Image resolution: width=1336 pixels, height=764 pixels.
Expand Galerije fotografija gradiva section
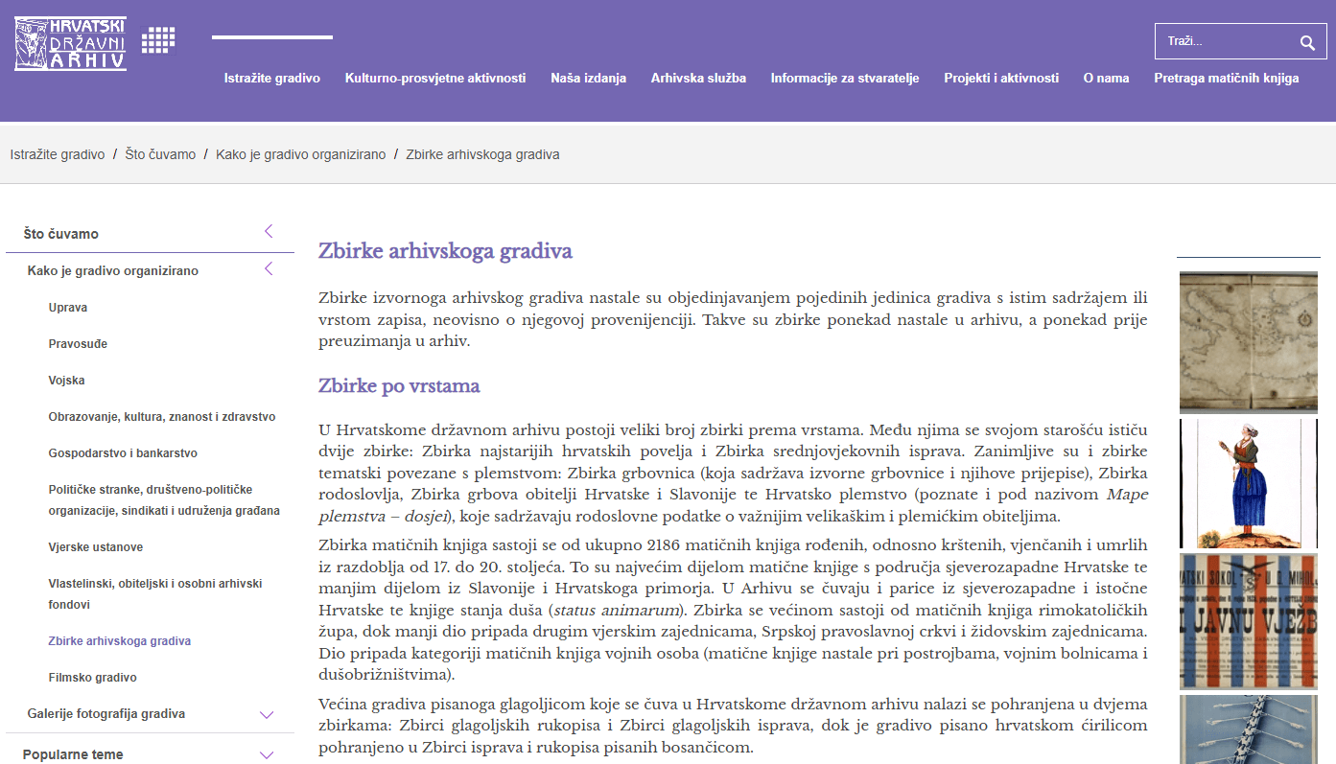coord(267,714)
